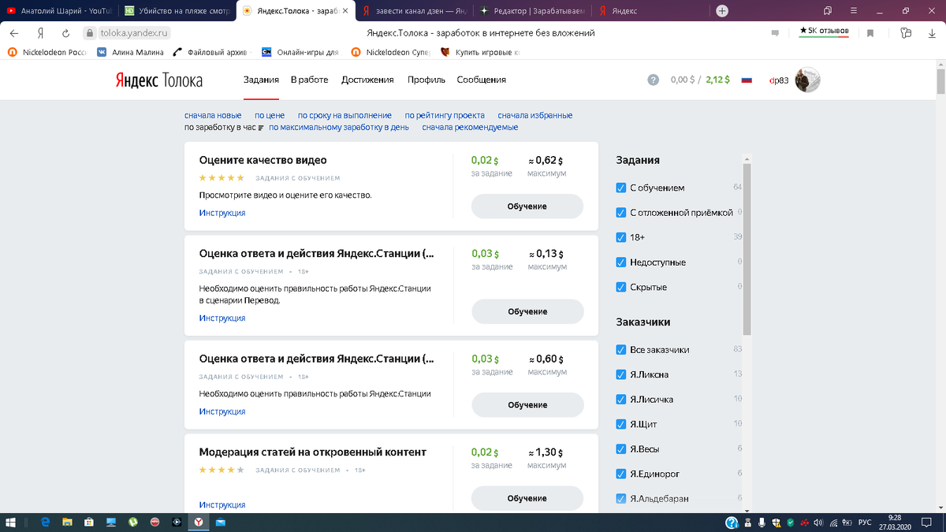This screenshot has height=532, width=946.
Task: Open the 'Профиль' tab
Action: point(426,80)
